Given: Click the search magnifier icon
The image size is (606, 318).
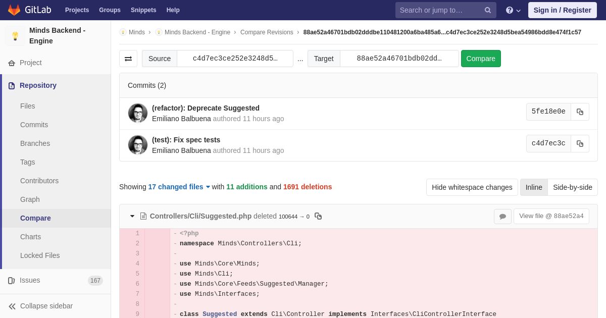Looking at the screenshot, I should tap(487, 10).
